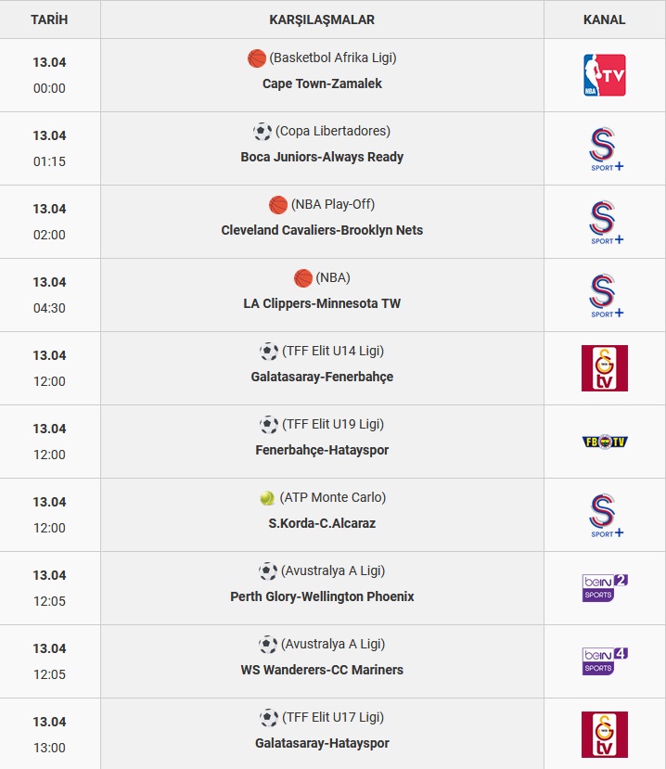Select the Cleveland Cavaliers-Brooklyn Nets match
Viewport: 666px width, 769px height.
[x=322, y=230]
